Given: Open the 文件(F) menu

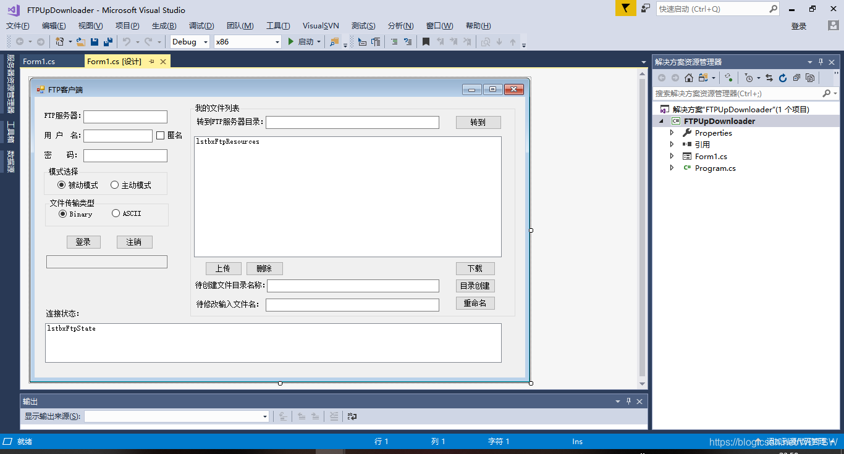Looking at the screenshot, I should (18, 26).
